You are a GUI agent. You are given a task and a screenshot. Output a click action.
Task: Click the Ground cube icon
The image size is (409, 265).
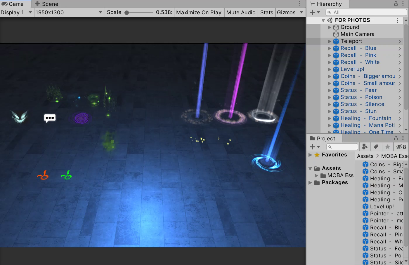point(336,27)
